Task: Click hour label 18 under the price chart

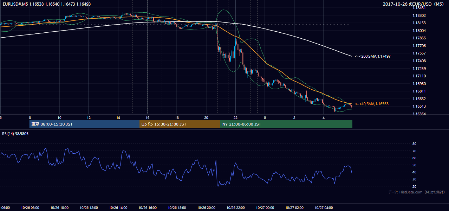Action: tap(177, 117)
